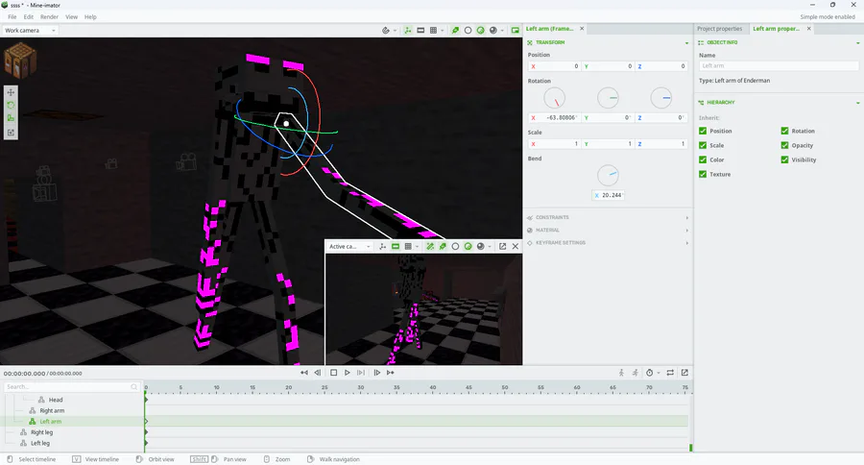Select the rendered sphere mode in main viewport
The width and height of the screenshot is (864, 465).
(x=493, y=31)
